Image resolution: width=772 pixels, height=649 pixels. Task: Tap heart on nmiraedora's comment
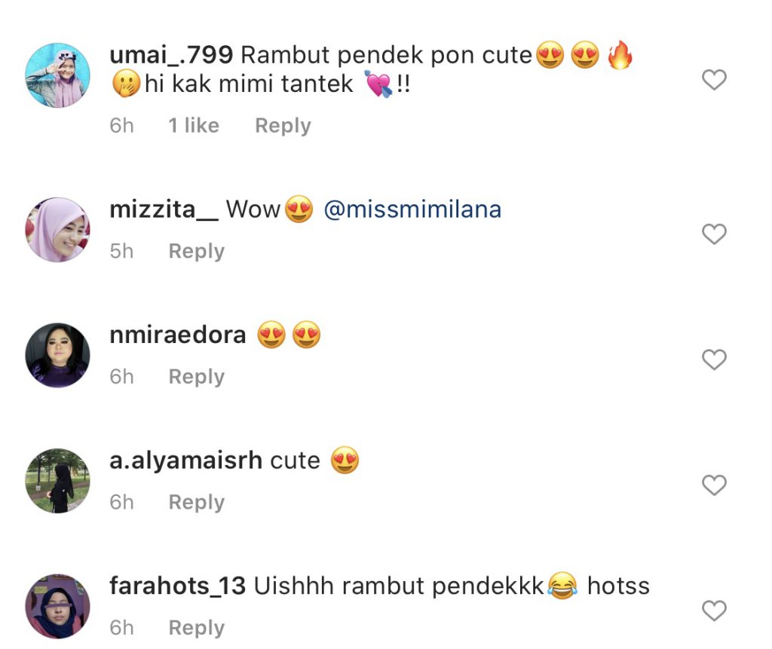click(x=714, y=360)
